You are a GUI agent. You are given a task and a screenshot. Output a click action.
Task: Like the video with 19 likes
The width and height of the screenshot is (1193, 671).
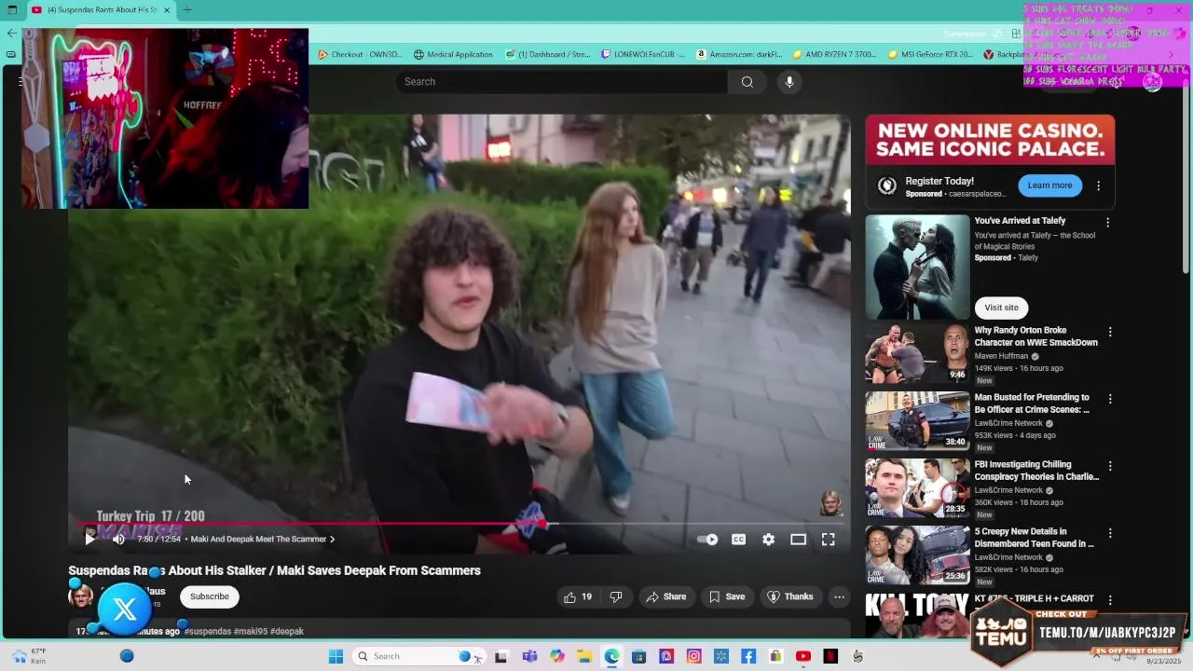(578, 596)
